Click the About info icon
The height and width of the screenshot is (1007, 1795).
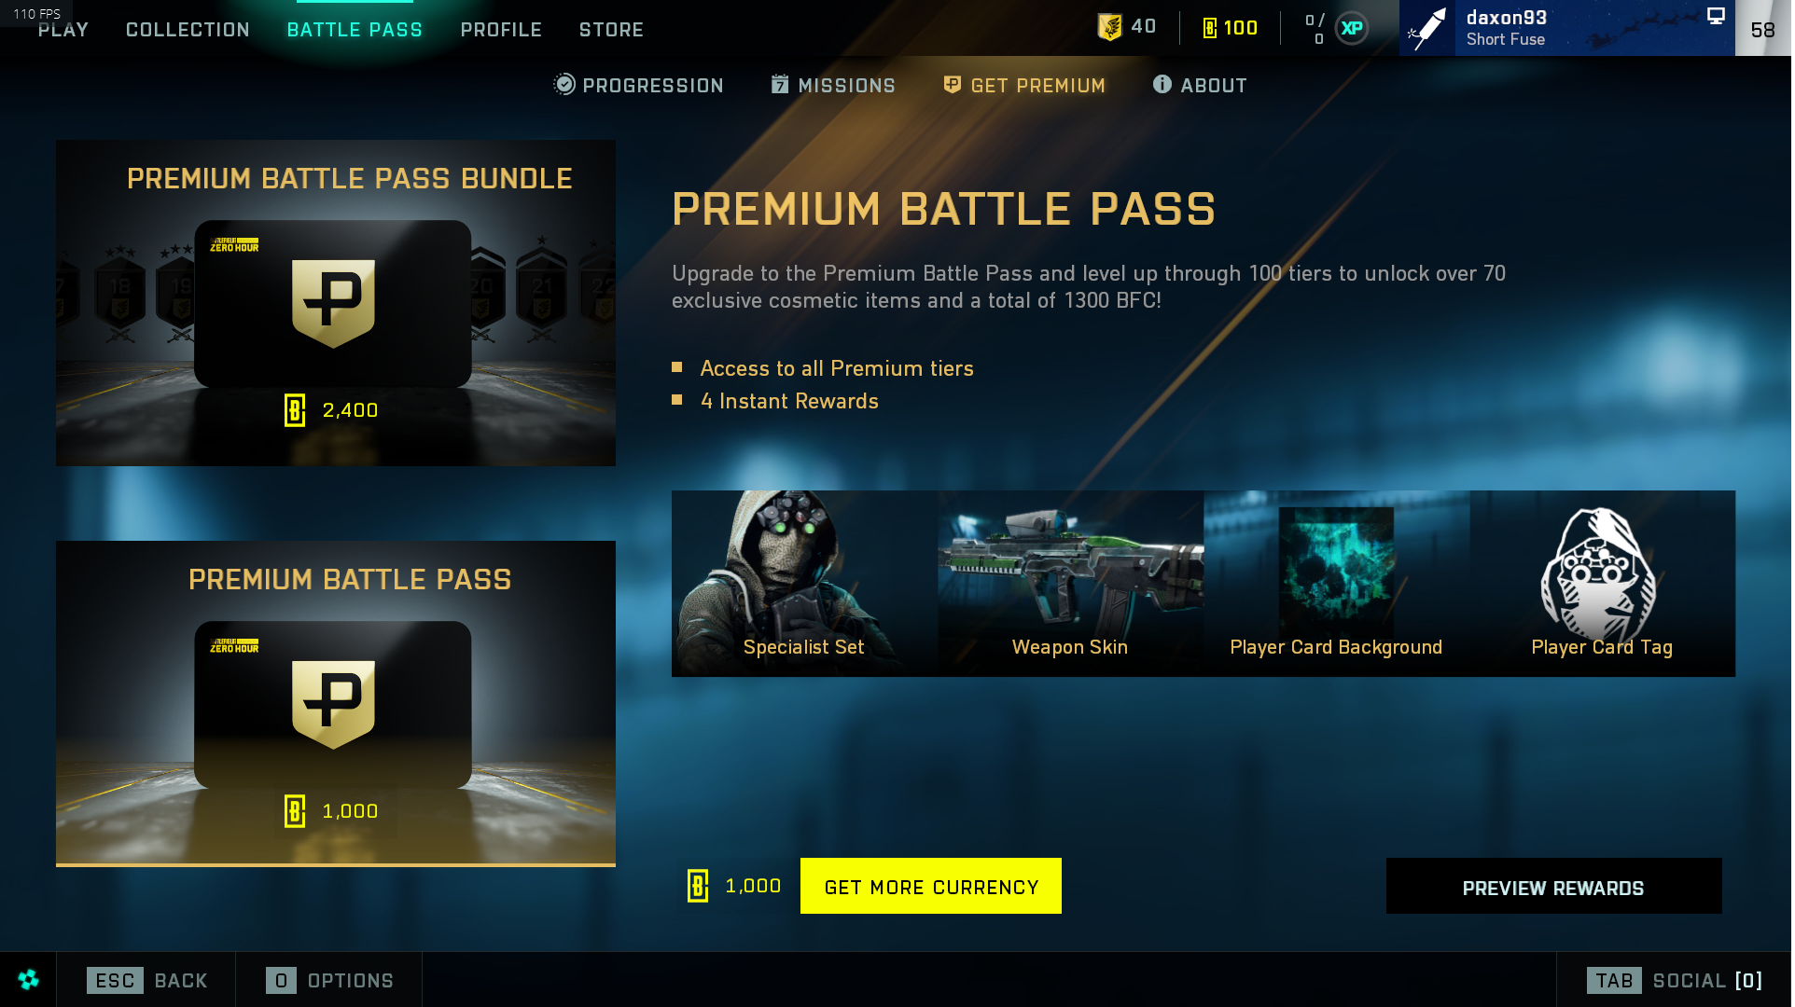pyautogui.click(x=1162, y=84)
